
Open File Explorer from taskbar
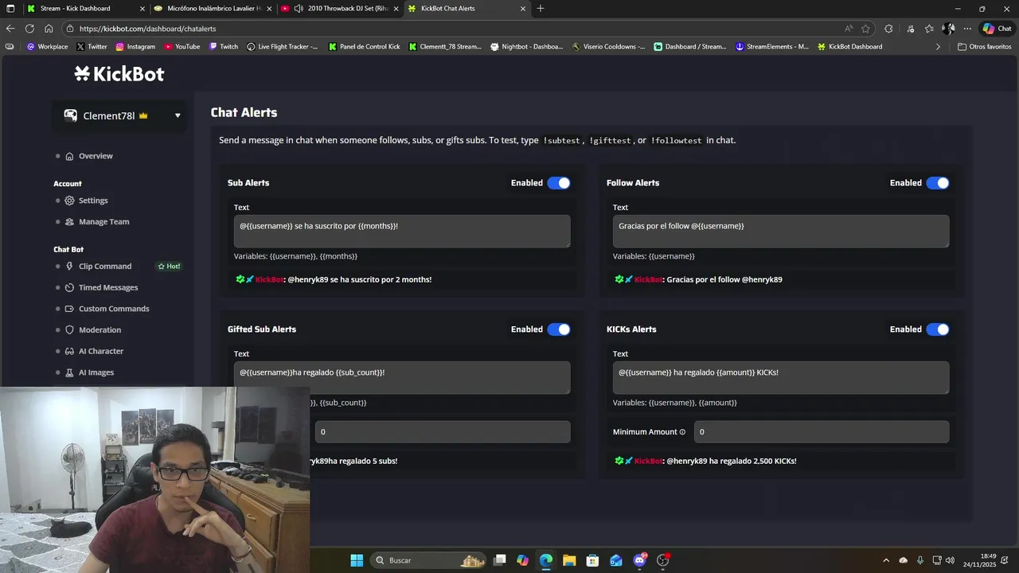569,560
